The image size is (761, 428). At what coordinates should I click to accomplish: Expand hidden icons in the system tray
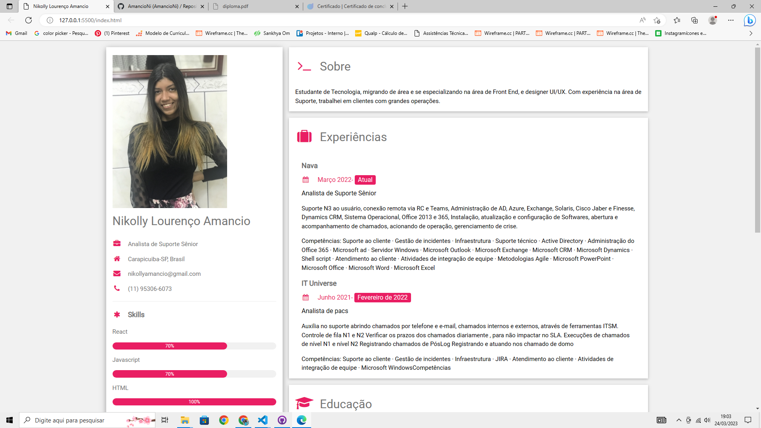pyautogui.click(x=679, y=420)
